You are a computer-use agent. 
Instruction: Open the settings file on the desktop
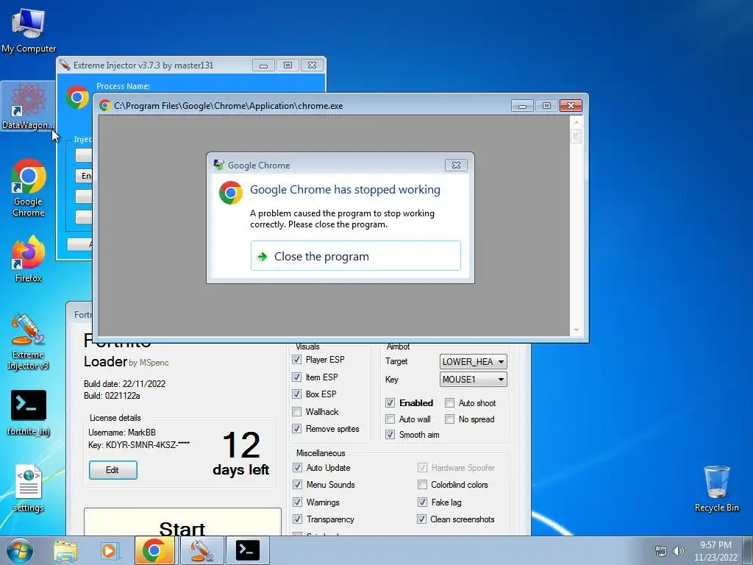(29, 488)
